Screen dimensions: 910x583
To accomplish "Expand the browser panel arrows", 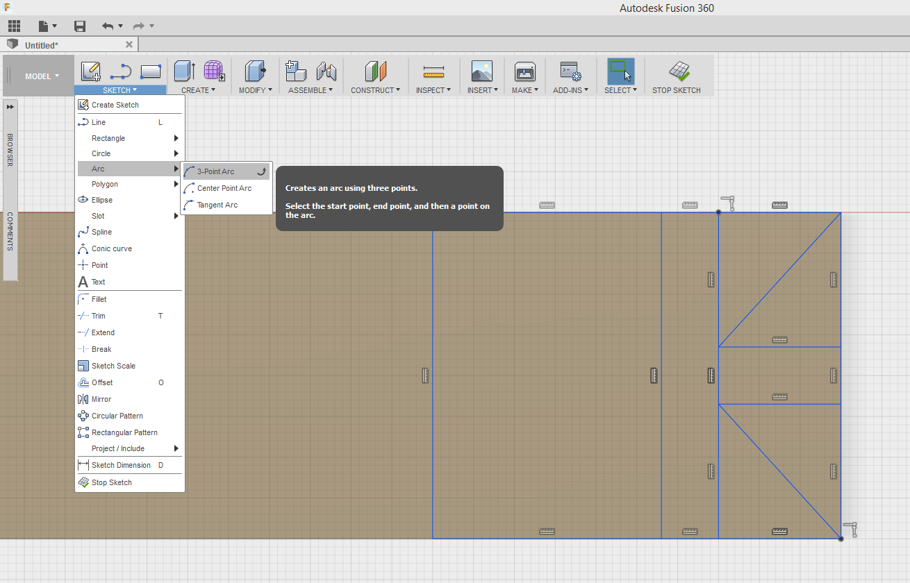I will coord(10,107).
